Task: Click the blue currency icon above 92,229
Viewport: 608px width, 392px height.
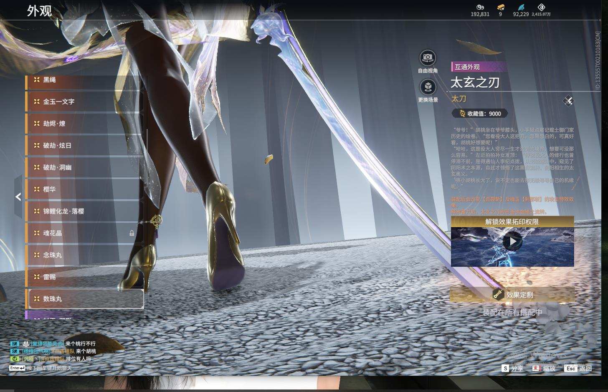Action: click(x=521, y=7)
